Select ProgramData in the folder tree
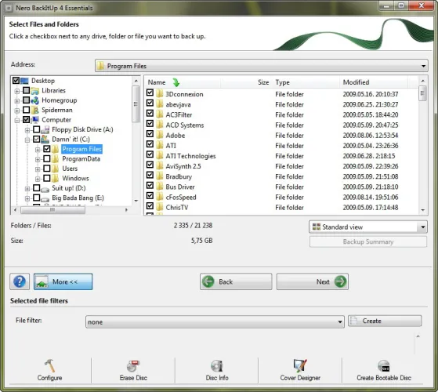 (81, 159)
